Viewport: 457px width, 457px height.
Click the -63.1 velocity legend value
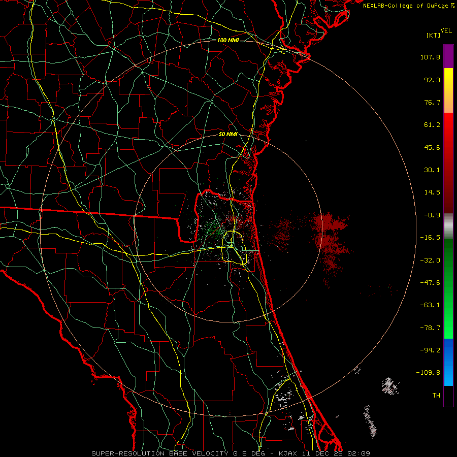pos(430,305)
